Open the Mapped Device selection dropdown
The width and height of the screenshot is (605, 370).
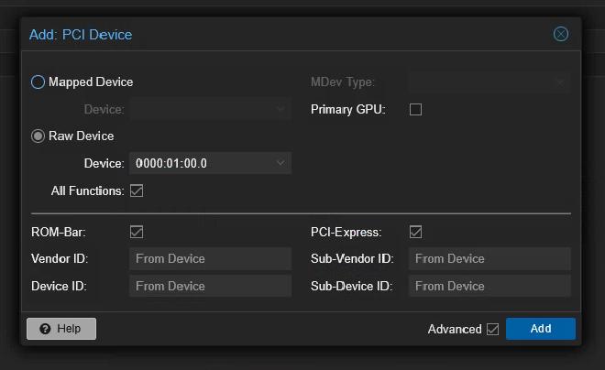pyautogui.click(x=280, y=110)
